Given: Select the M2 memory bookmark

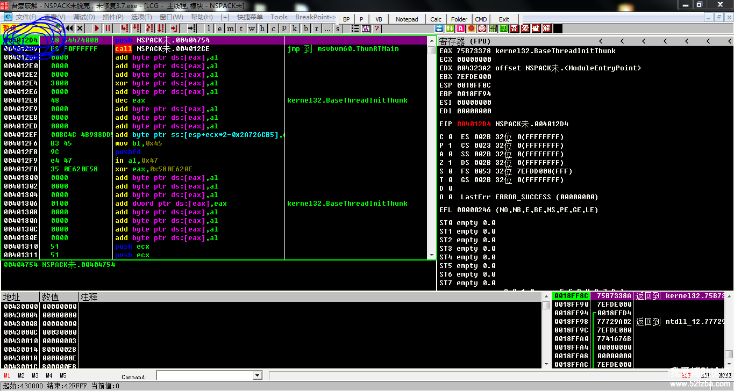Looking at the screenshot, I should point(21,375).
